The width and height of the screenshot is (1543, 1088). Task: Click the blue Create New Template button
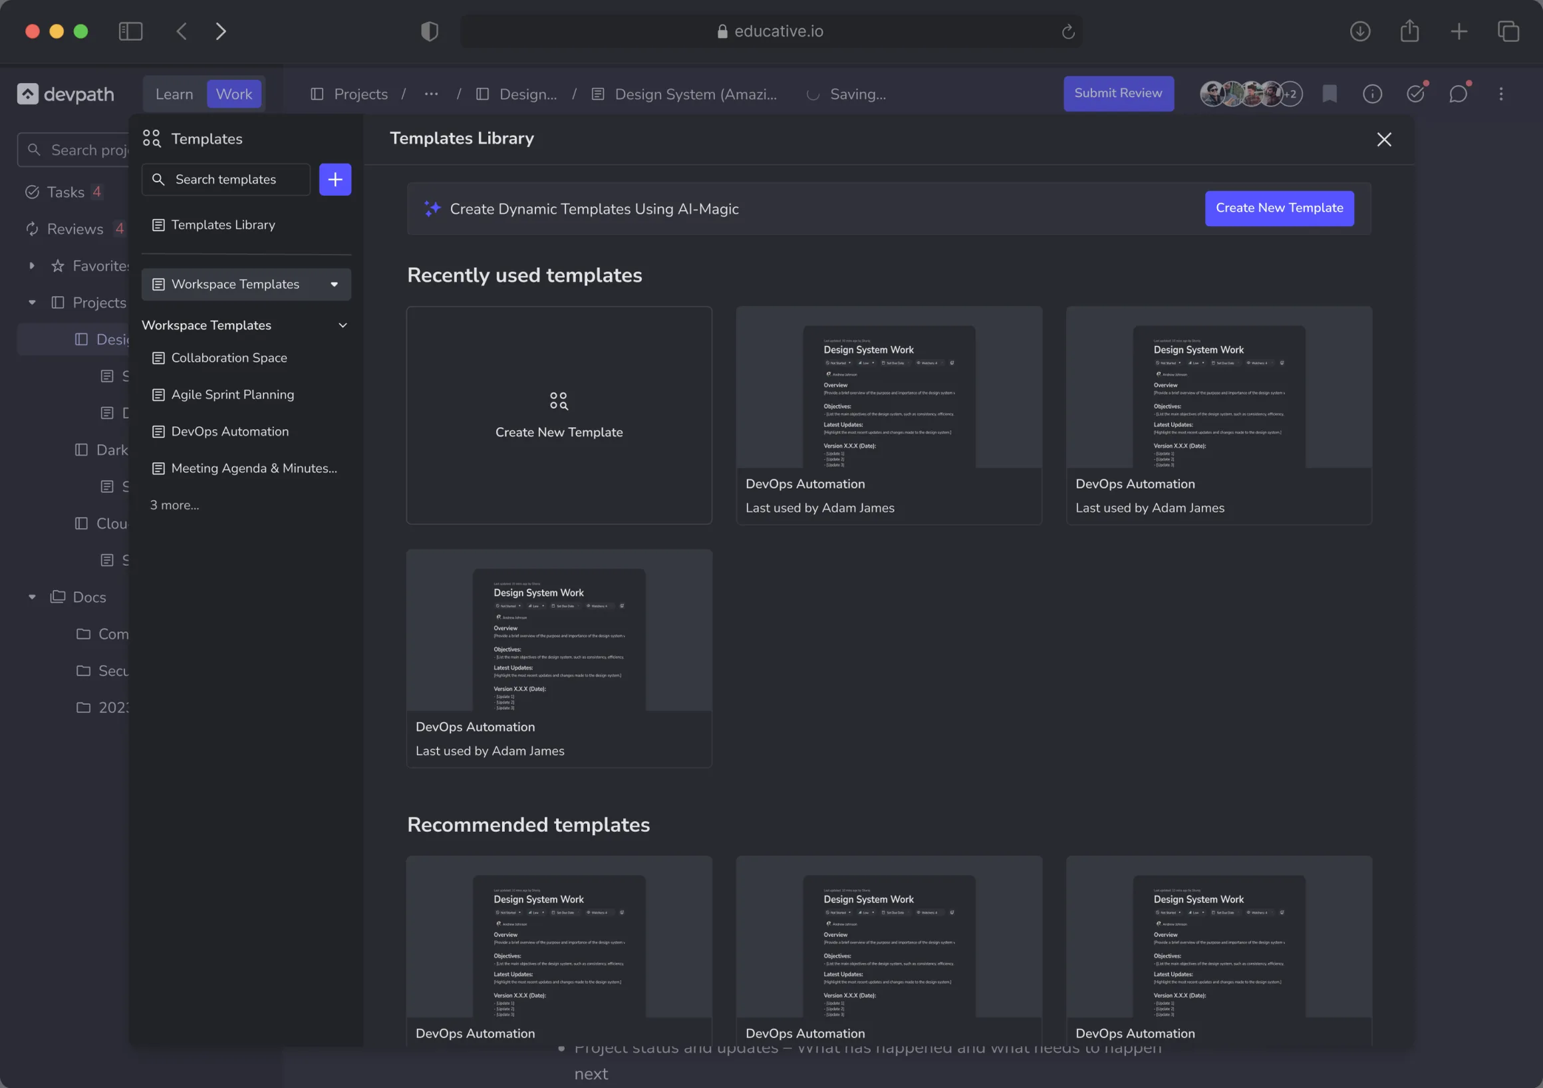click(1279, 208)
